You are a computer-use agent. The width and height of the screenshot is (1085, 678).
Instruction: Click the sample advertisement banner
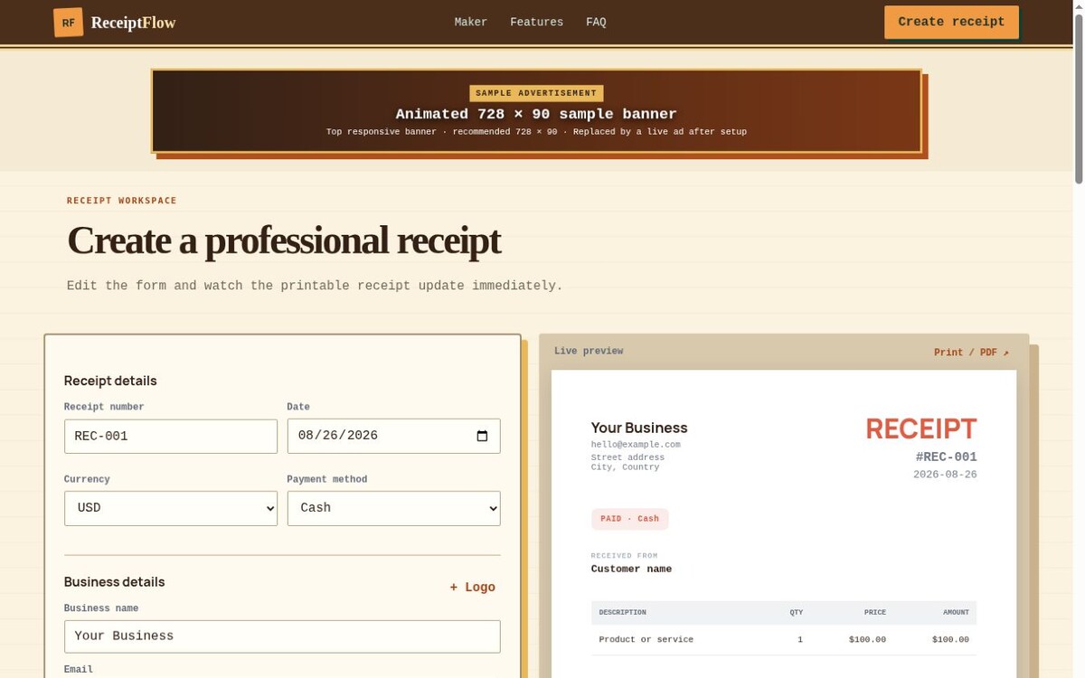[x=536, y=111]
